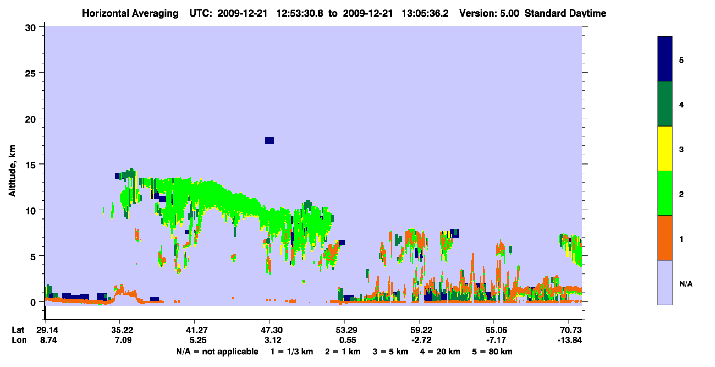This screenshot has width=715, height=367.
Task: Click the isolated dark blue block near 17.5 km
Action: (269, 140)
